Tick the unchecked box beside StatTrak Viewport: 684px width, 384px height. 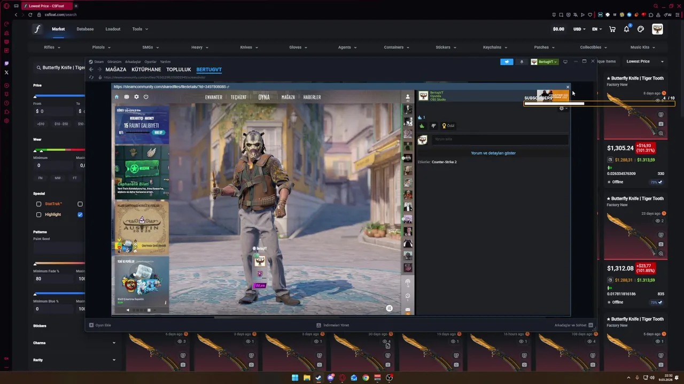80,204
